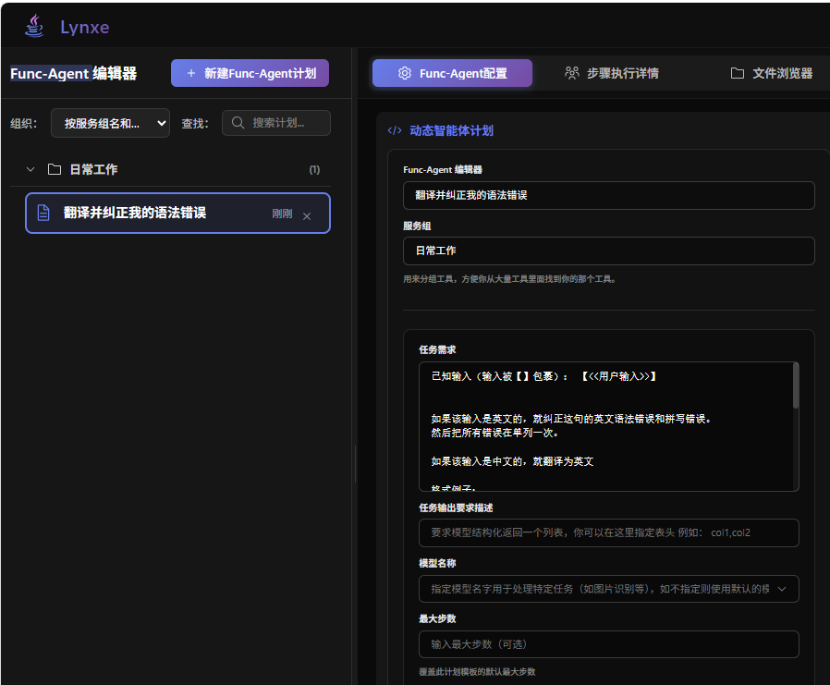
Task: Click the magnifier icon in the search field
Action: click(x=238, y=122)
